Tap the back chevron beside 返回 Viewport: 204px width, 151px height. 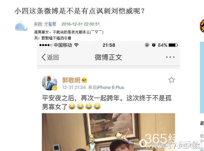pos(44,57)
